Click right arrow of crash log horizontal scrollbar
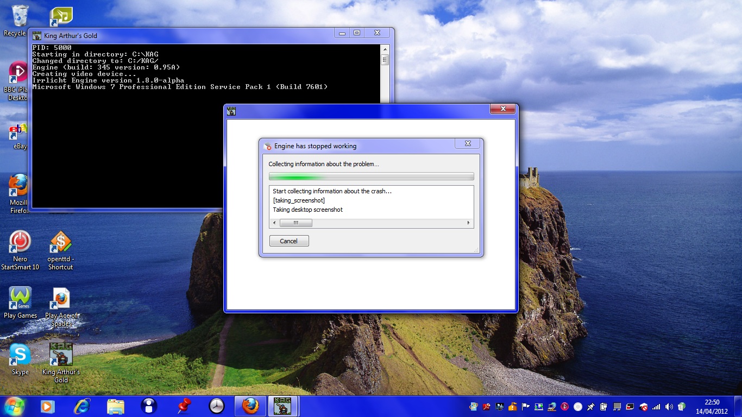 (x=469, y=223)
